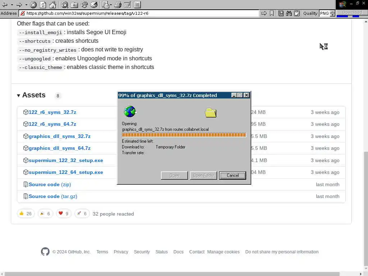The image size is (368, 276).
Task: Click the GitHub logo in footer
Action: point(45,252)
